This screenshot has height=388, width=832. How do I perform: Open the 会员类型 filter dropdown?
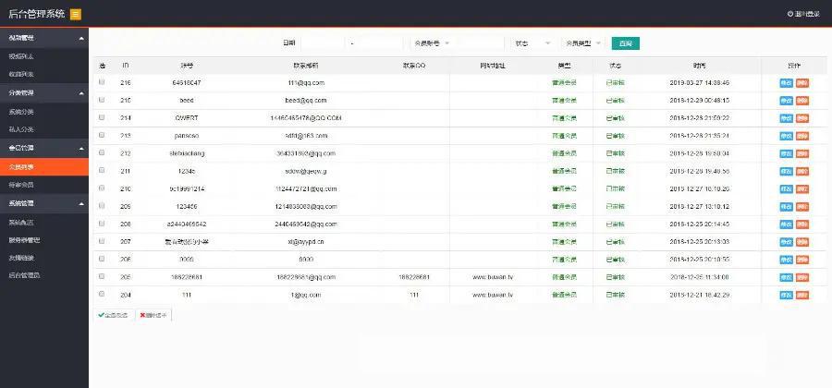582,43
